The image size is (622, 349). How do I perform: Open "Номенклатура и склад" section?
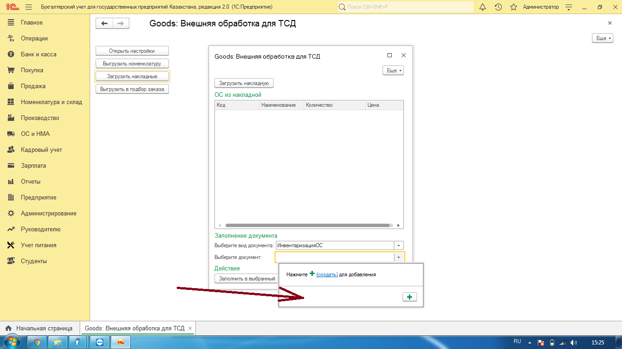[51, 102]
